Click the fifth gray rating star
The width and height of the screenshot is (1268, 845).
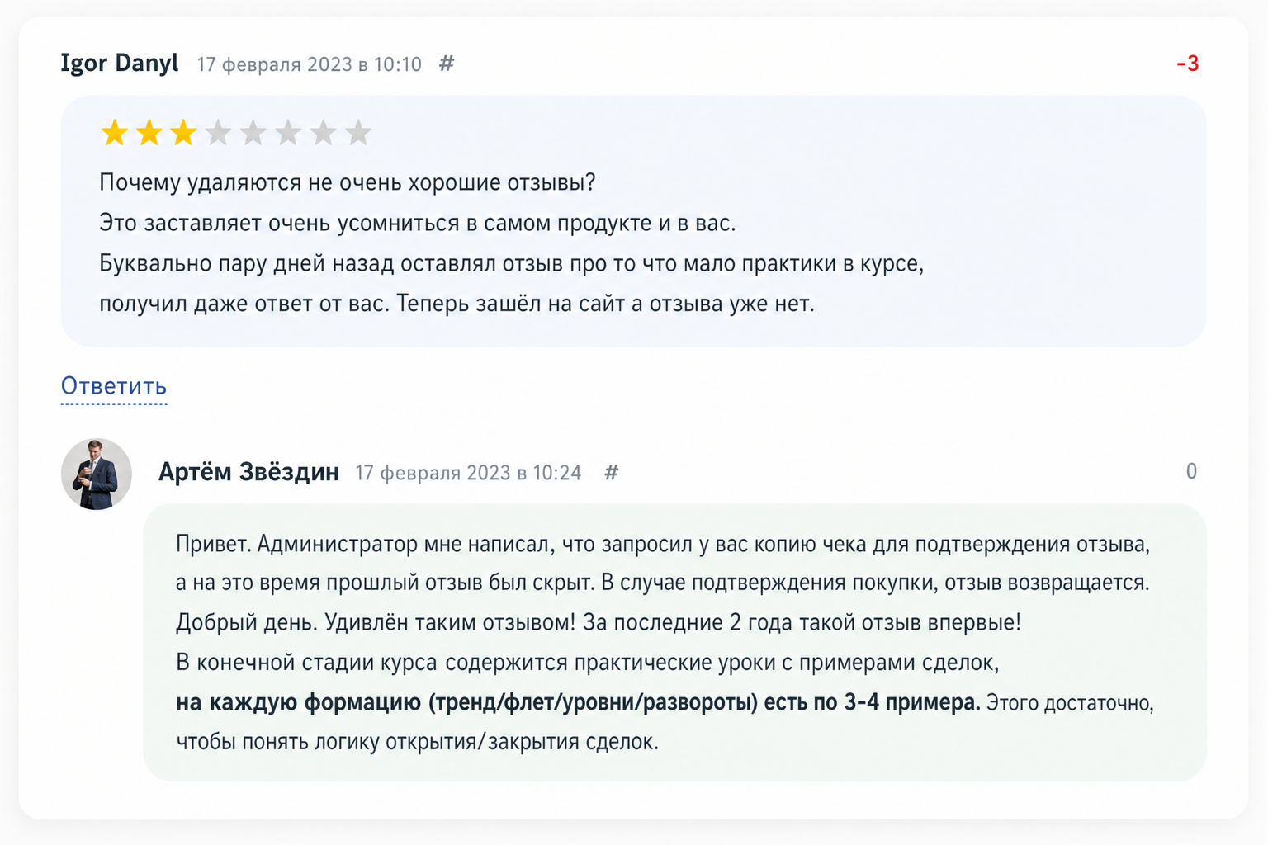(x=253, y=133)
